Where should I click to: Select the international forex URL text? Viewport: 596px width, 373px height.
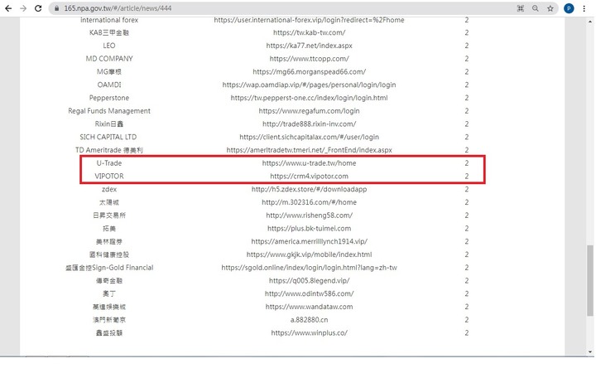[309, 20]
